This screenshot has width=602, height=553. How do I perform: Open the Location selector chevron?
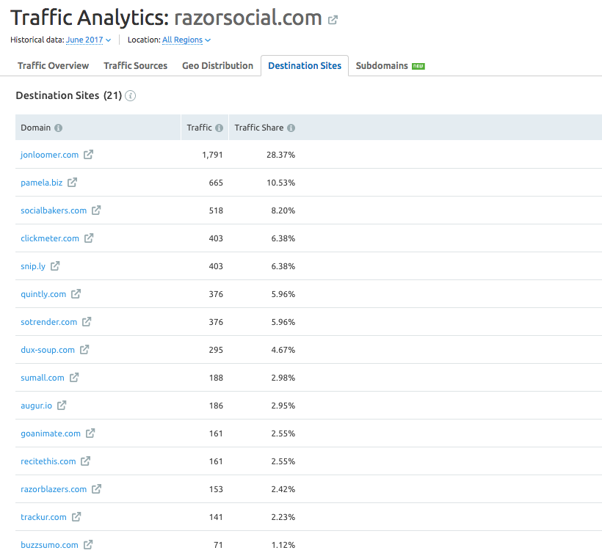(208, 40)
